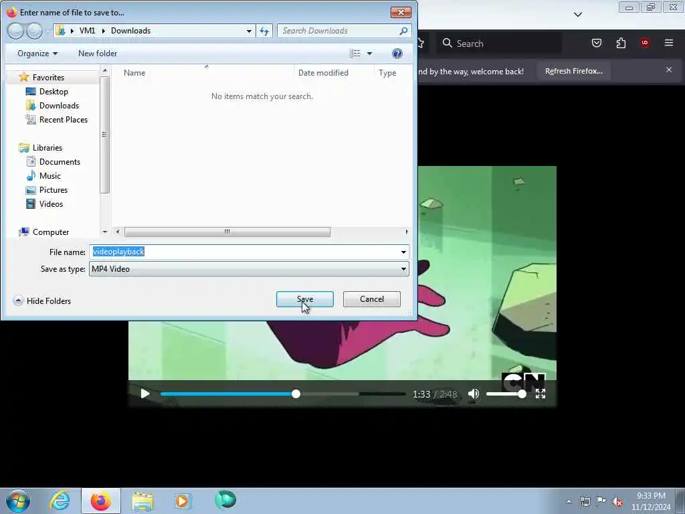The width and height of the screenshot is (685, 514).
Task: Mute the video audio
Action: tap(474, 394)
